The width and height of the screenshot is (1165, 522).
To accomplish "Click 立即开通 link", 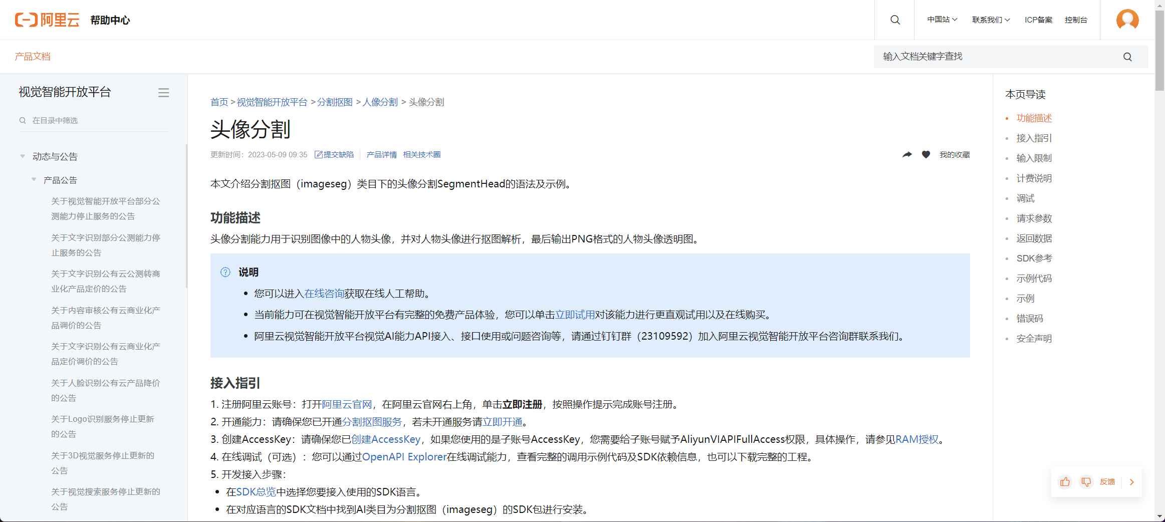I will (502, 422).
